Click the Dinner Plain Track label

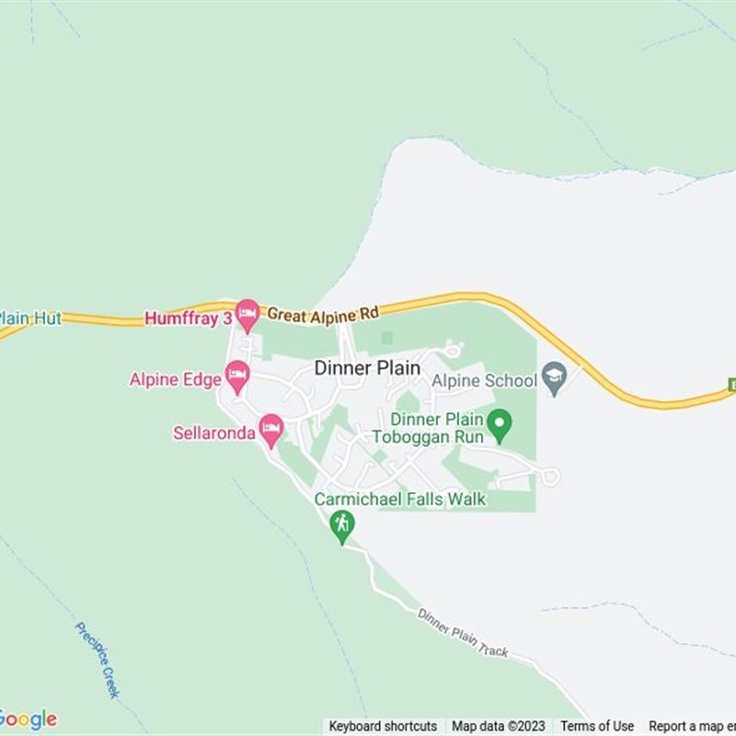click(463, 633)
